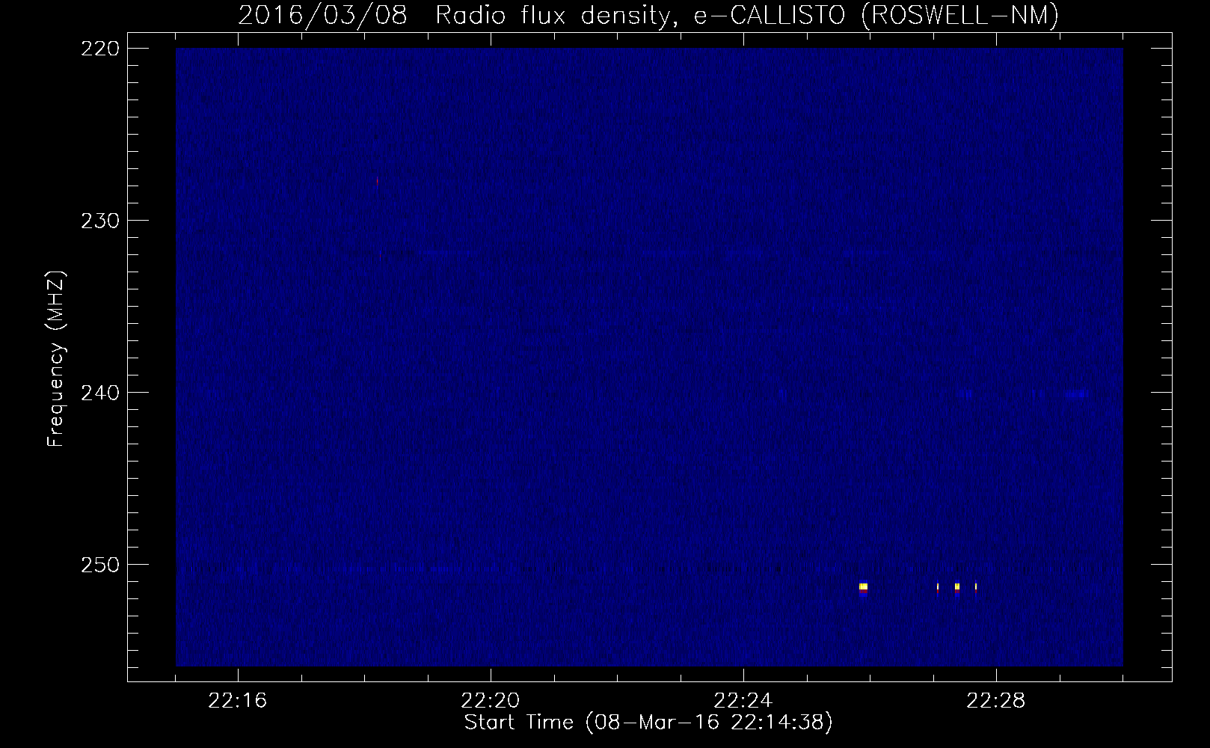Click the 220 frequency tick label
Screen dimensions: 1210x748
[x=99, y=48]
